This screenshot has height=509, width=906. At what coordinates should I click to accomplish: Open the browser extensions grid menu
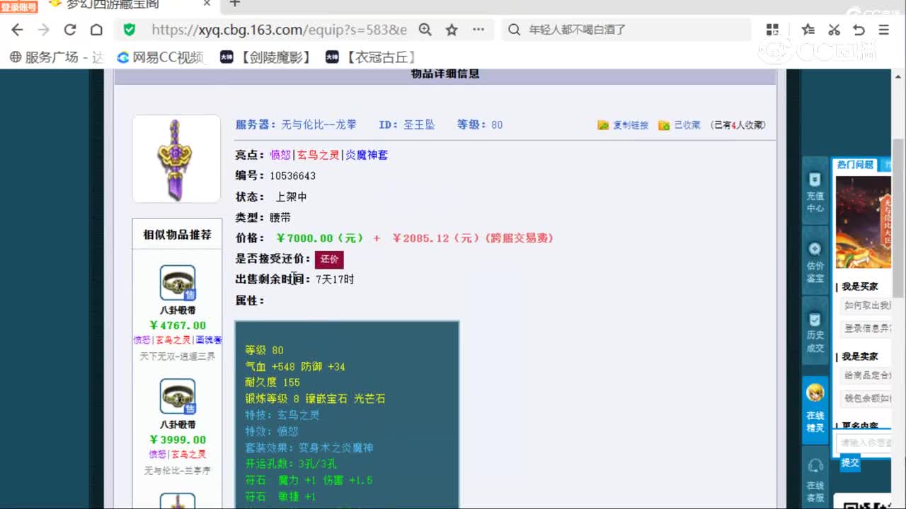coord(772,30)
